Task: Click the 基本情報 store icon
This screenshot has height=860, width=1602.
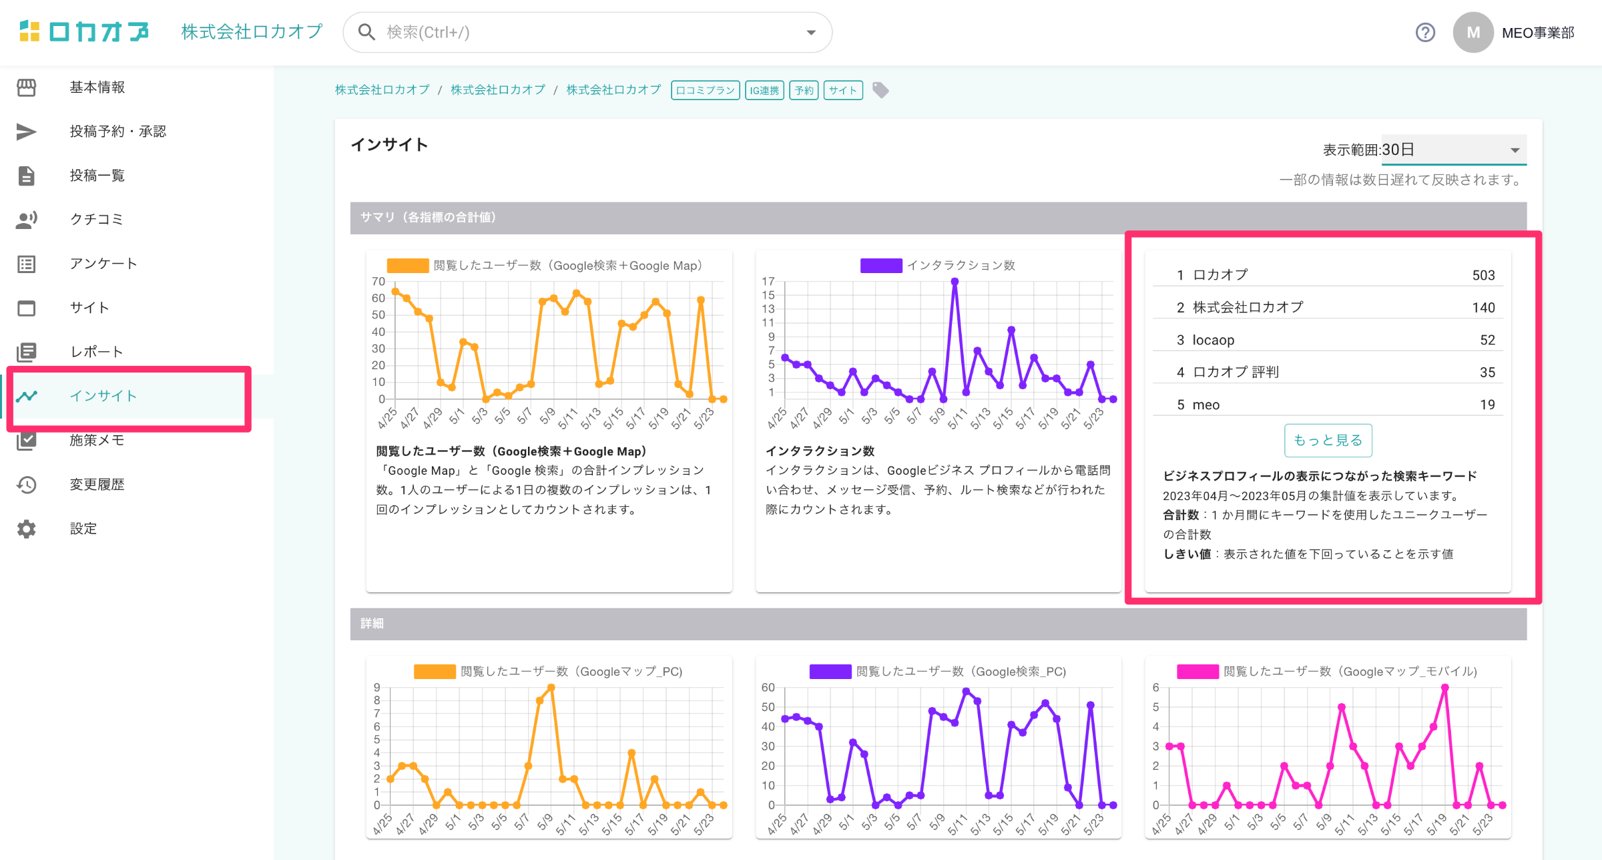Action: click(x=27, y=87)
